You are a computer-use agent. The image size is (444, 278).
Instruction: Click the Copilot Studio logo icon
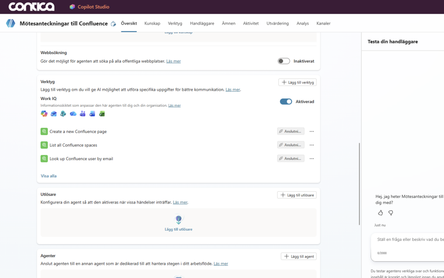click(72, 7)
